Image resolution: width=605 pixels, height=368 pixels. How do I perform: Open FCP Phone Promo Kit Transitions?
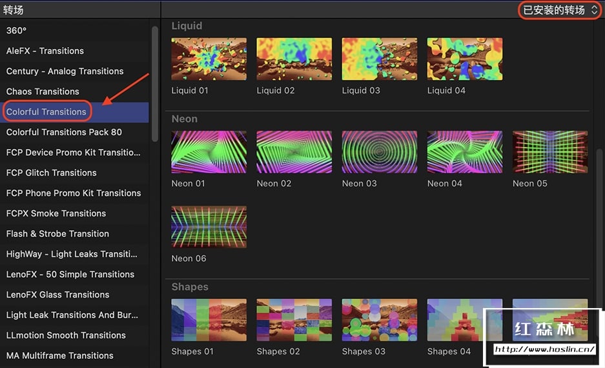[74, 193]
